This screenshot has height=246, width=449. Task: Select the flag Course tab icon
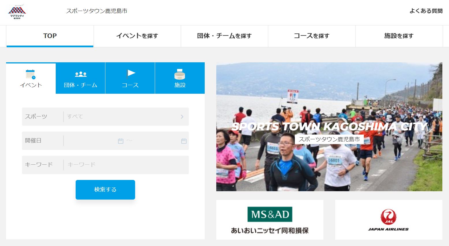coord(131,74)
